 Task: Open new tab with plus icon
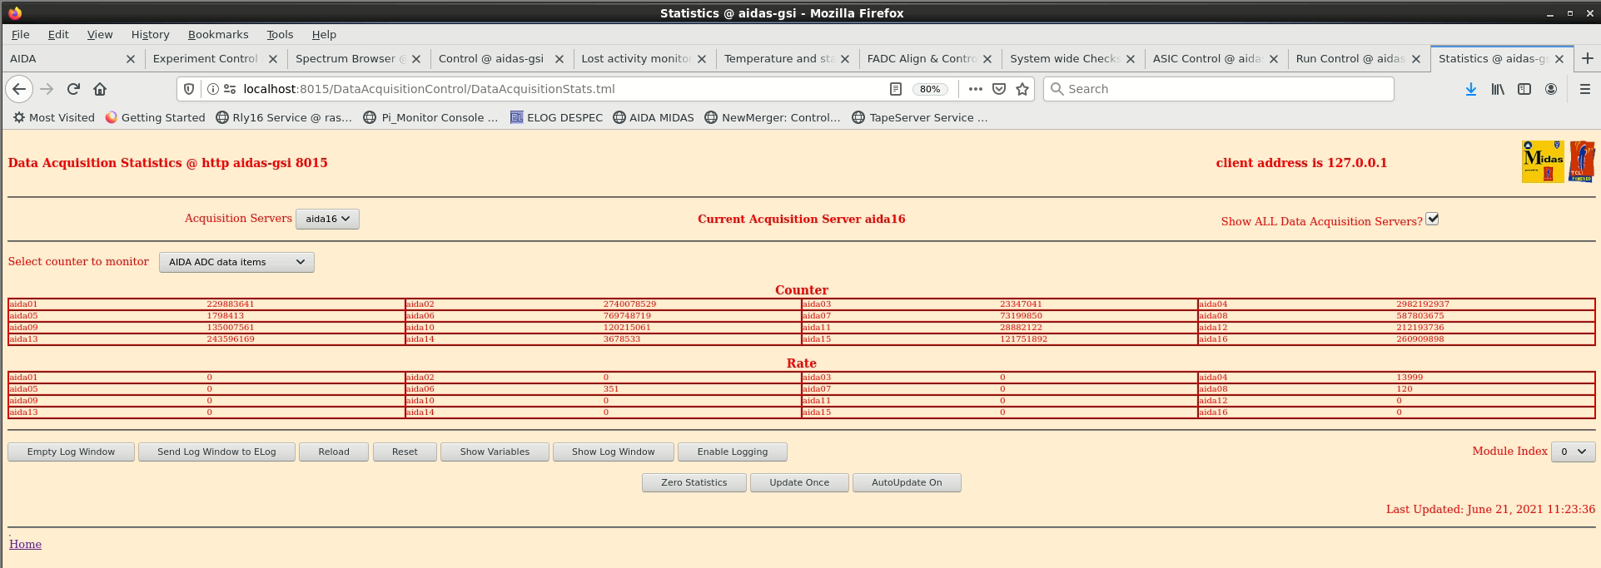click(x=1587, y=58)
